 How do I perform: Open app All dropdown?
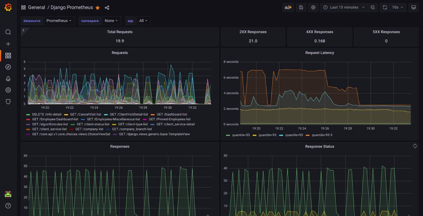[x=143, y=21]
